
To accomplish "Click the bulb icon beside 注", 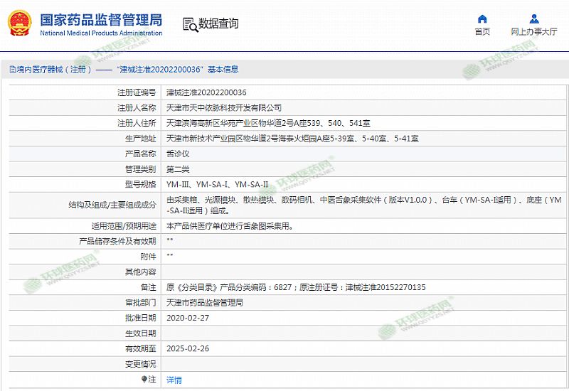I will coord(144,380).
